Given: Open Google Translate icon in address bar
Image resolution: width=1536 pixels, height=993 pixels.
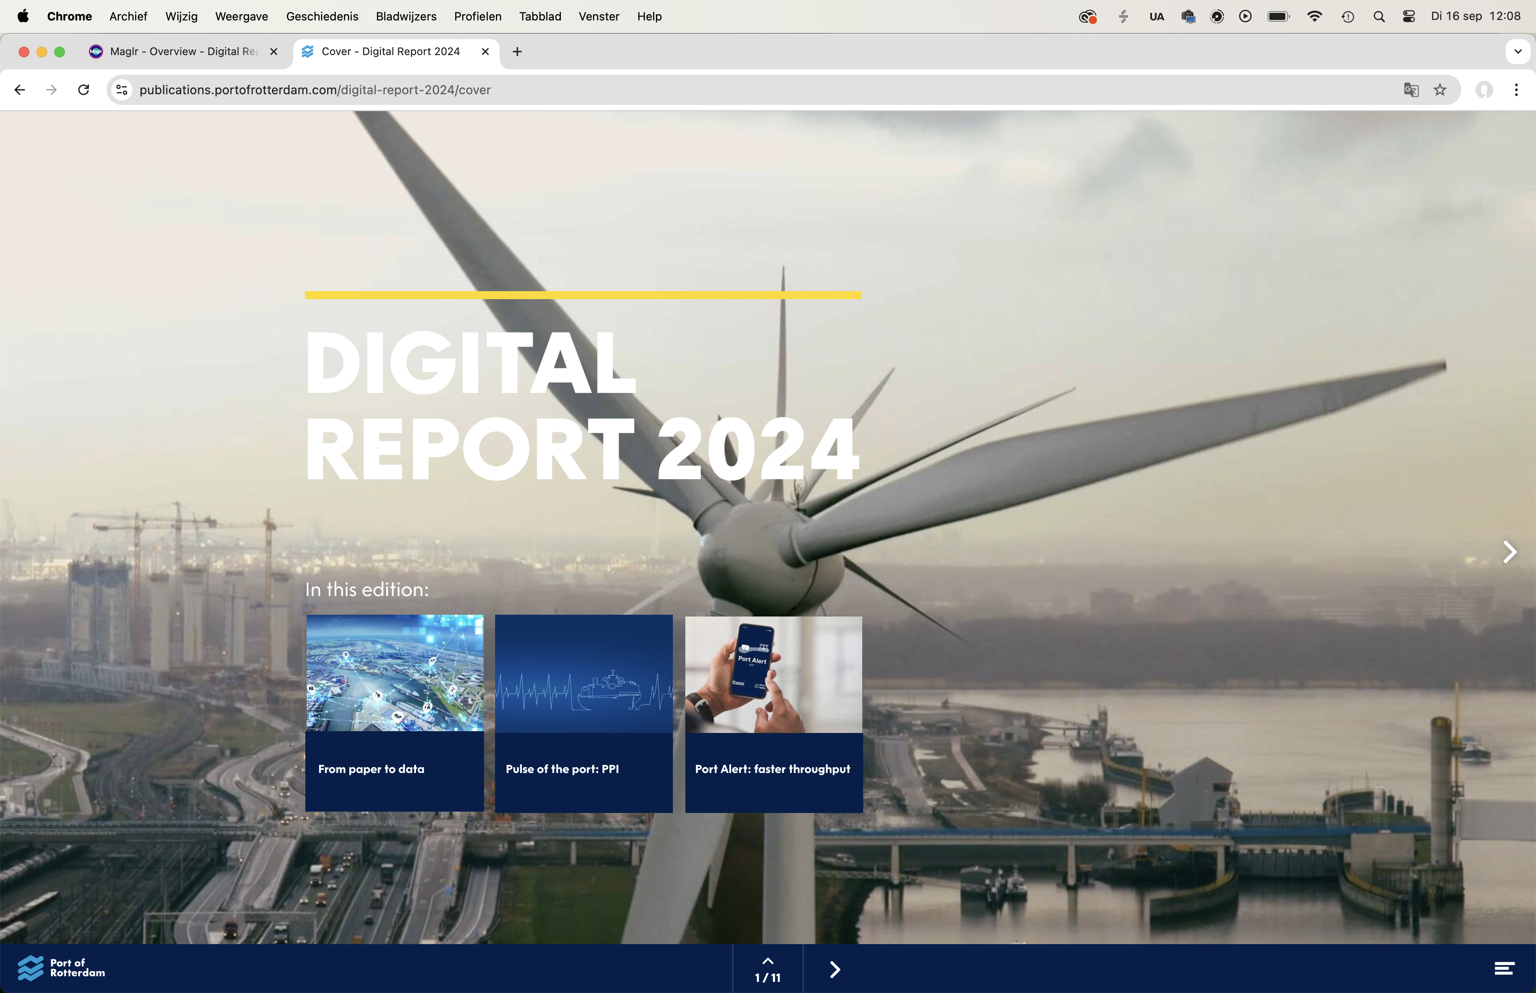Looking at the screenshot, I should (1411, 90).
